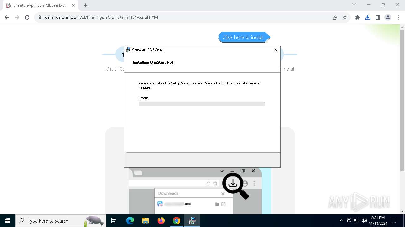Open Chrome extensions puzzle icon
The image size is (405, 227).
click(x=358, y=17)
